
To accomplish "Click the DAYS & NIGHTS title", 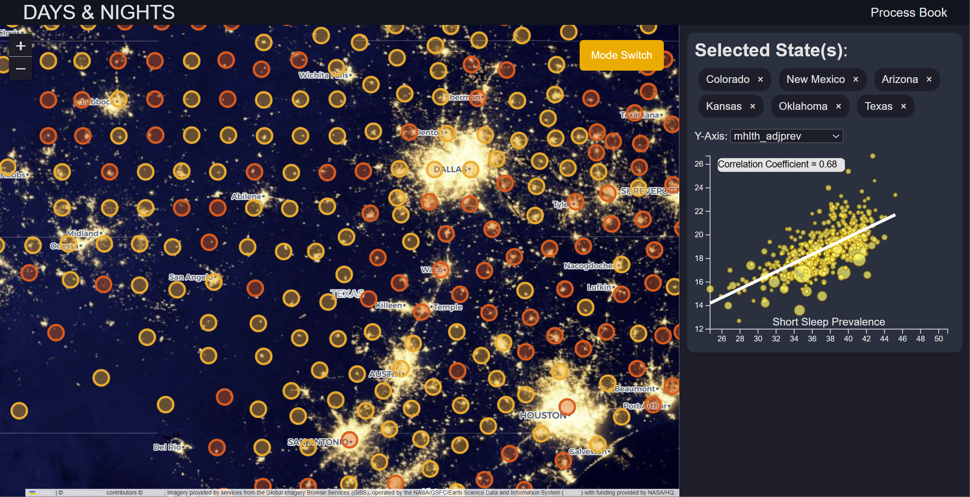I will [x=99, y=13].
